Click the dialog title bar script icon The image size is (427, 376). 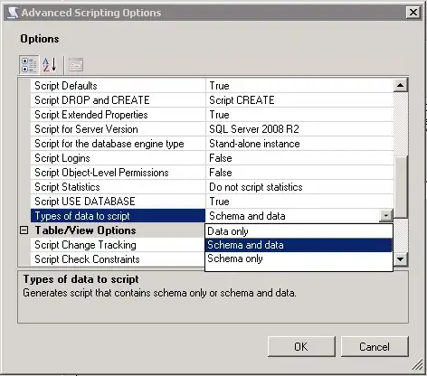tap(13, 13)
